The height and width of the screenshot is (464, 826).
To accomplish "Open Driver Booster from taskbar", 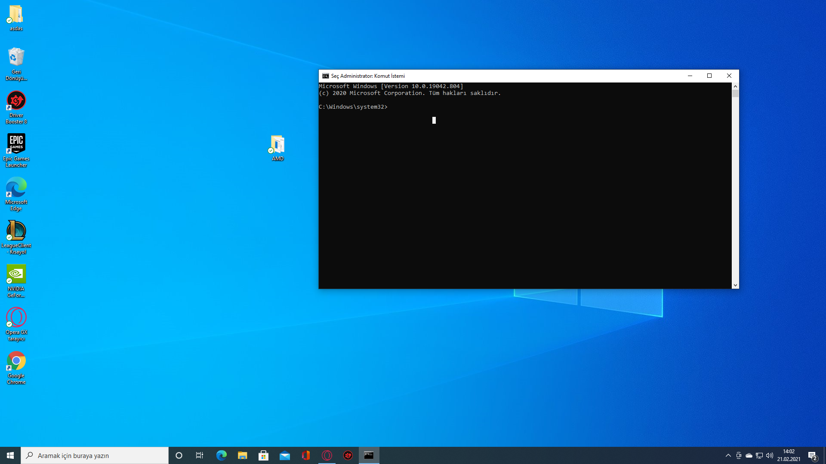I will click(x=348, y=455).
